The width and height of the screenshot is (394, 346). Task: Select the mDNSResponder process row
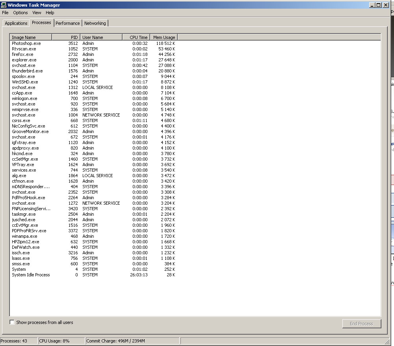point(93,187)
